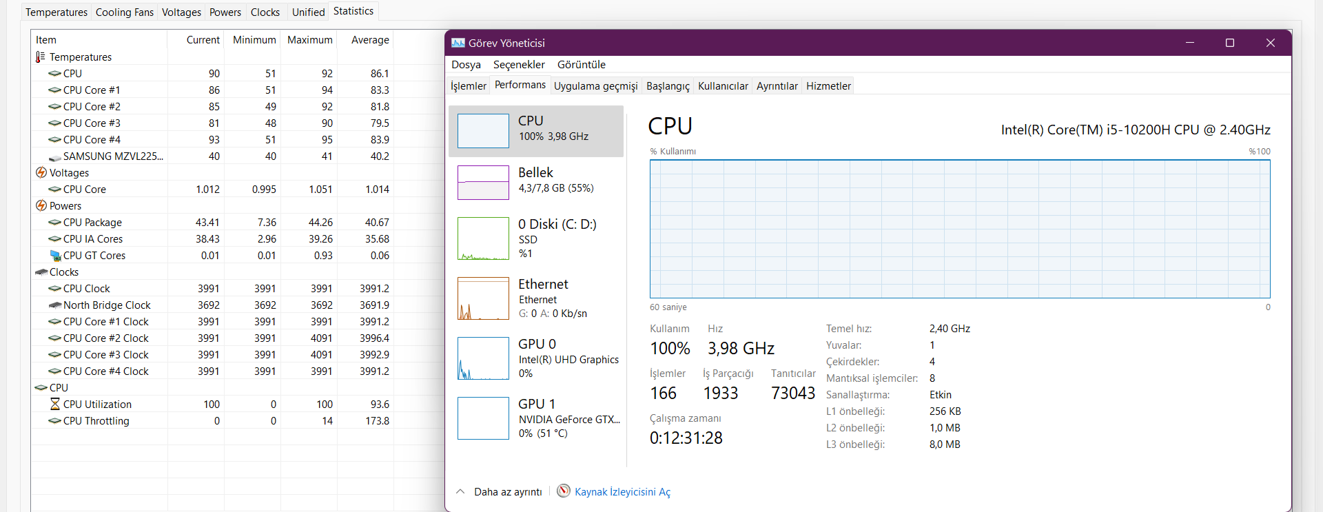Open the Dosya menu

(x=466, y=65)
